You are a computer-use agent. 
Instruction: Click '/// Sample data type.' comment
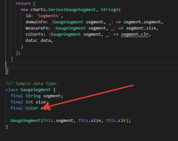32,84
